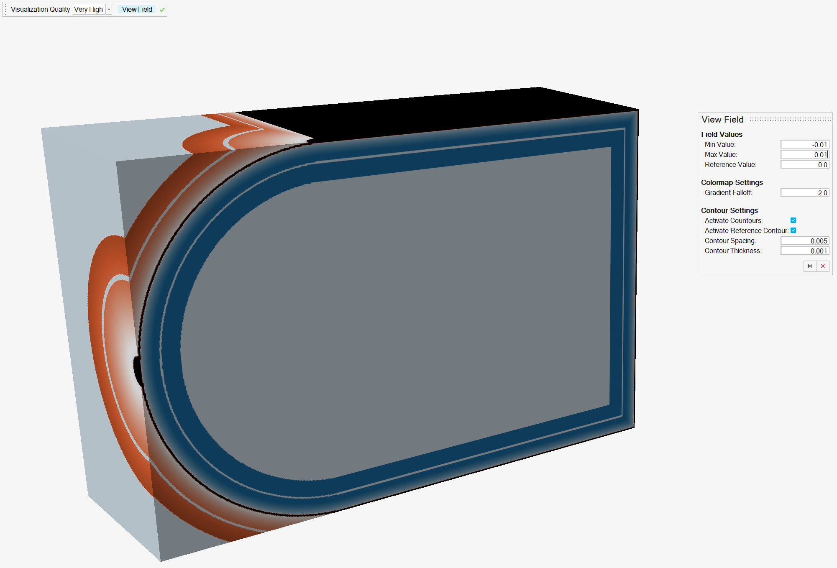Click into the Max Value field
837x568 pixels.
pyautogui.click(x=804, y=155)
